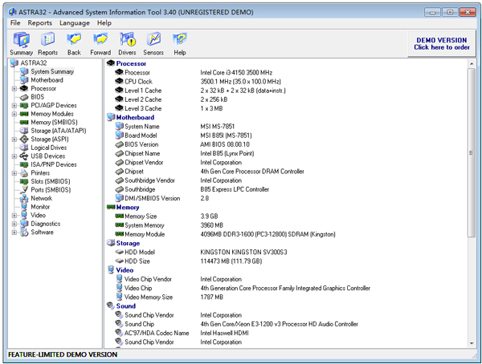The image size is (482, 364).
Task: Open the Sensors toolbar icon
Action: tap(153, 43)
